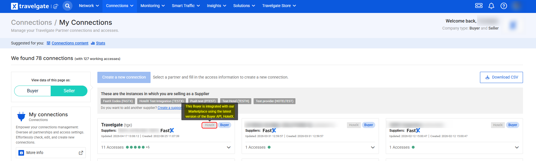
Task: Click the Travelgate (tgx) card title
Action: coord(117,125)
